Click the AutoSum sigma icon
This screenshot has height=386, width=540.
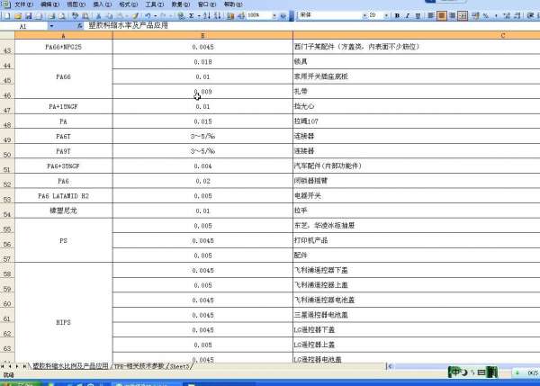192,15
